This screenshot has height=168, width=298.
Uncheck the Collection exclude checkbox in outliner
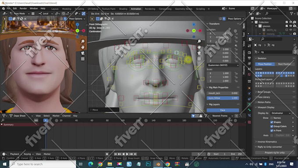287,22
